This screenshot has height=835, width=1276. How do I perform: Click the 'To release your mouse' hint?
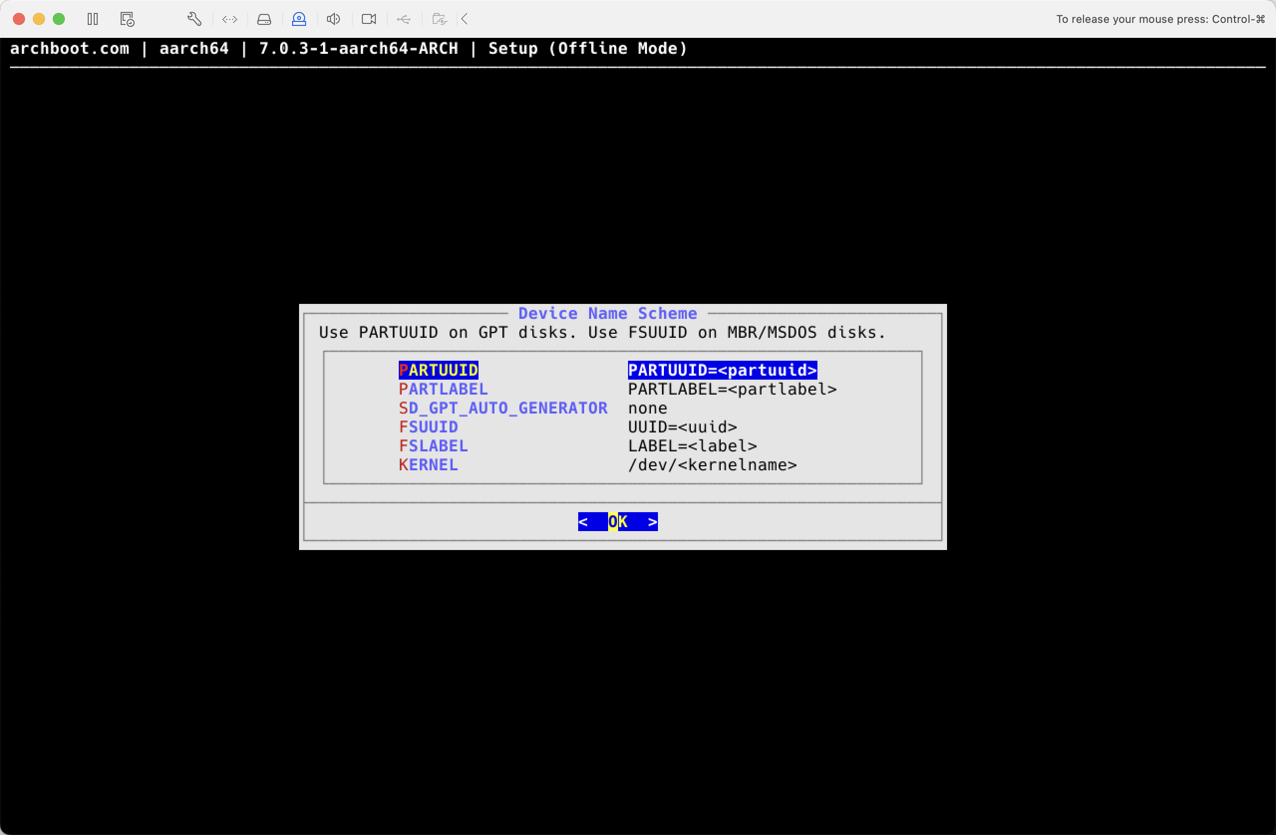coord(1160,19)
